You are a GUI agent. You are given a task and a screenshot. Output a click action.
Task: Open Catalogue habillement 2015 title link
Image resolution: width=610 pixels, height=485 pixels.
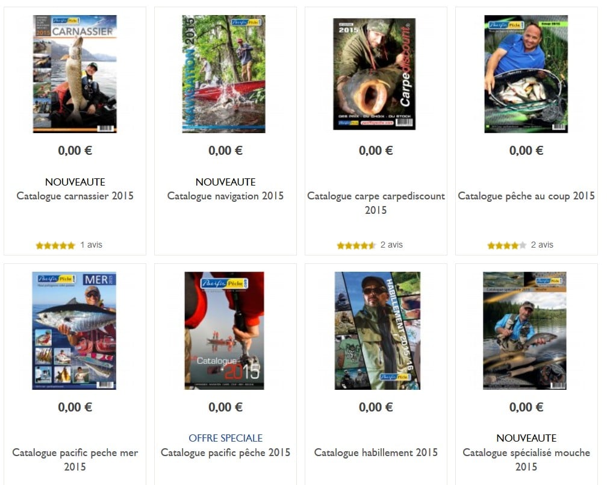pos(376,452)
